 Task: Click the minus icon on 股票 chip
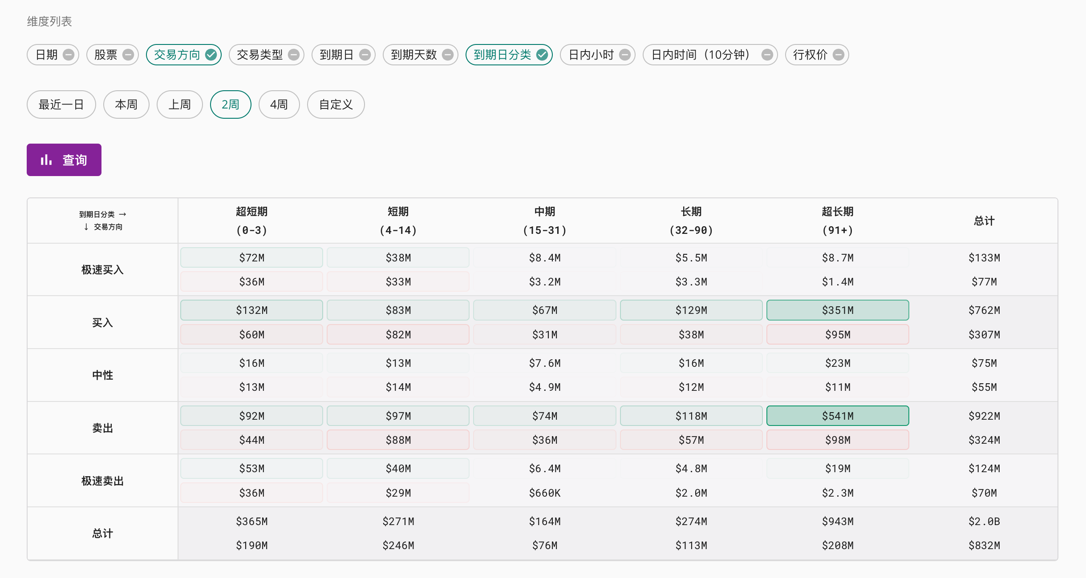128,55
